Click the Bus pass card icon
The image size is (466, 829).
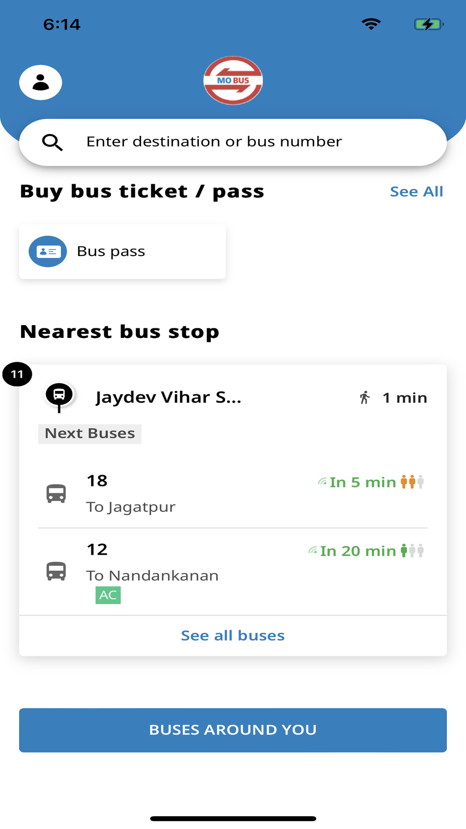[x=48, y=251]
